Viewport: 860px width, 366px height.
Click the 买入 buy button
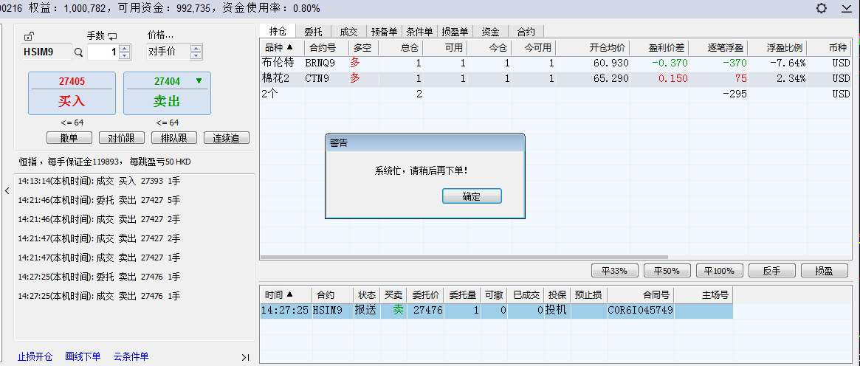click(72, 94)
